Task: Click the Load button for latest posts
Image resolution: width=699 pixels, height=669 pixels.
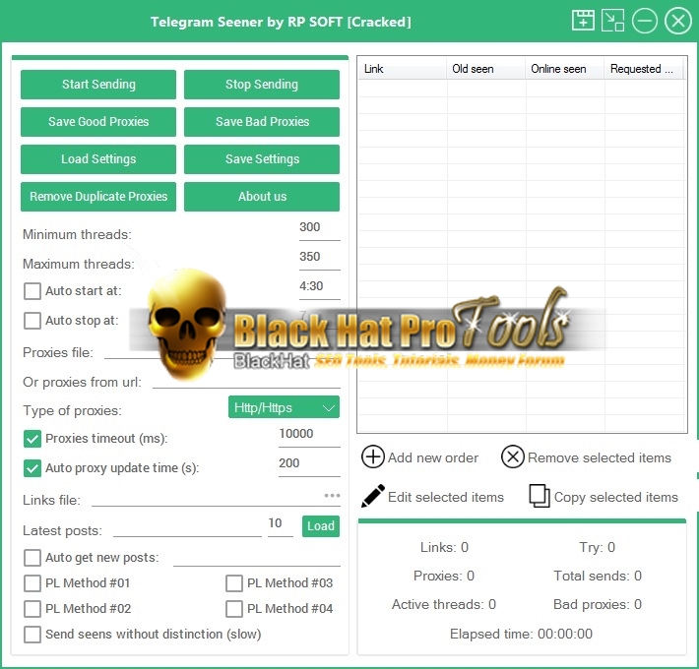Action: pyautogui.click(x=321, y=526)
